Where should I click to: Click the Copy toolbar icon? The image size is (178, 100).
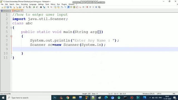tap(27, 7)
